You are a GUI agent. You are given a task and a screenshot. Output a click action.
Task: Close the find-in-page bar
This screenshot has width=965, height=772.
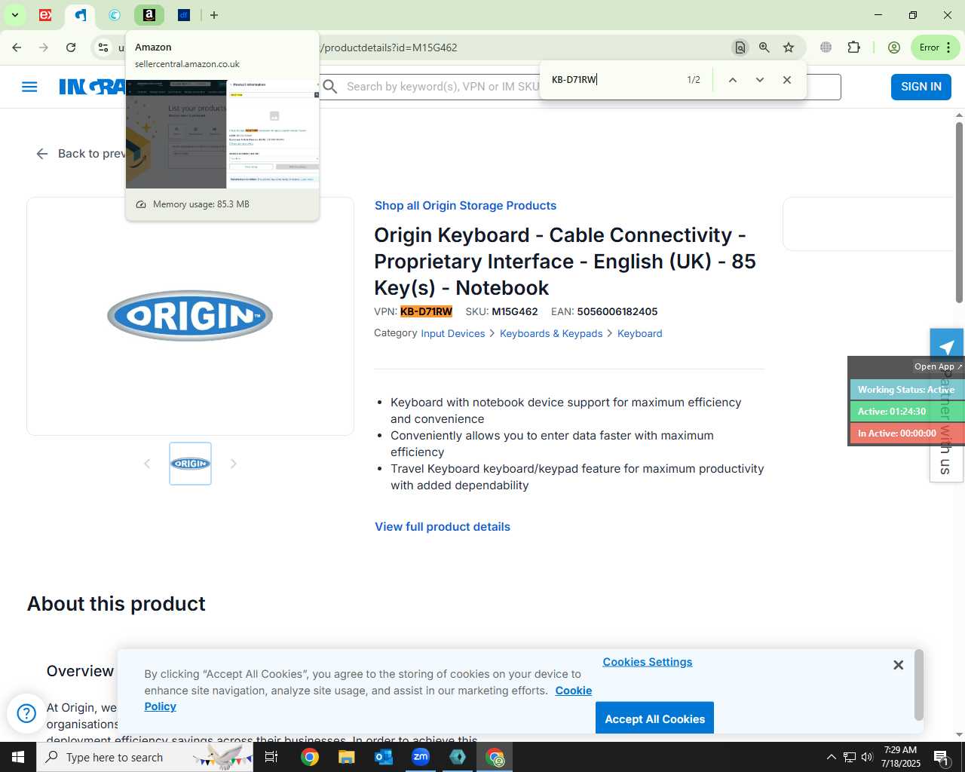787,80
